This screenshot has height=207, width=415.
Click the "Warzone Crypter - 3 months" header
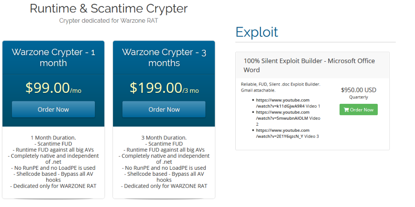click(x=164, y=57)
